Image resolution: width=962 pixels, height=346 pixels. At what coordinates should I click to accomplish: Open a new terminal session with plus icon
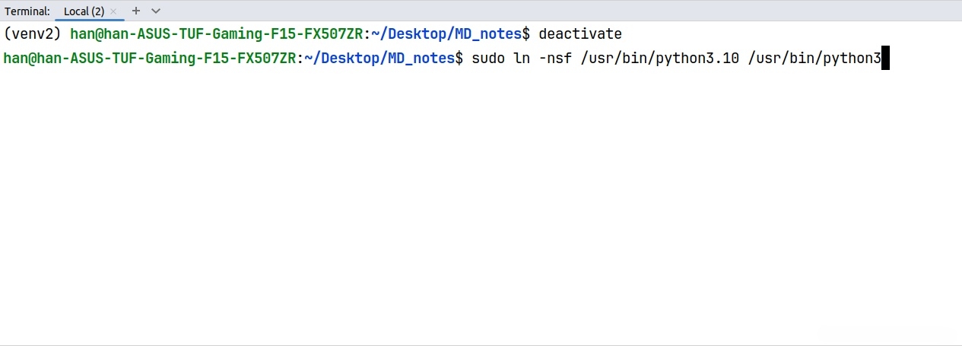[x=136, y=11]
